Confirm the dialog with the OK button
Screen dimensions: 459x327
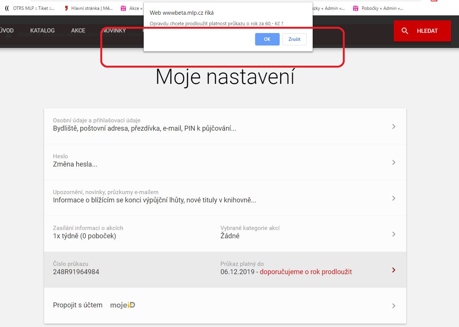coord(267,39)
